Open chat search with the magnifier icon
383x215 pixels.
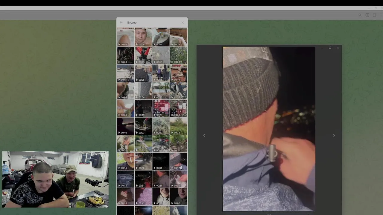tap(360, 15)
